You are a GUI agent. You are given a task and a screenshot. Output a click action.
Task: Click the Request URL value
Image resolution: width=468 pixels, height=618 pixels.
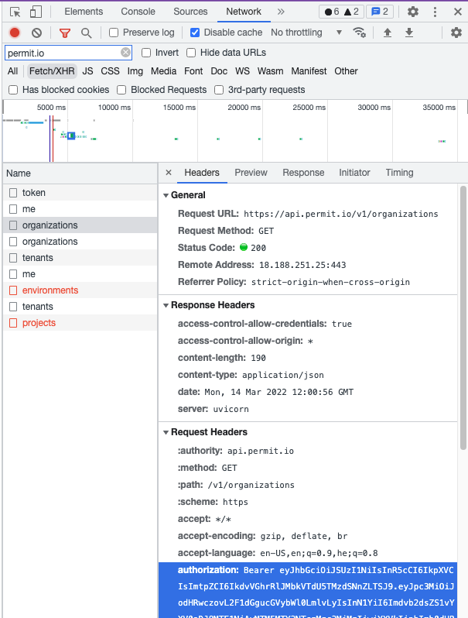(341, 214)
